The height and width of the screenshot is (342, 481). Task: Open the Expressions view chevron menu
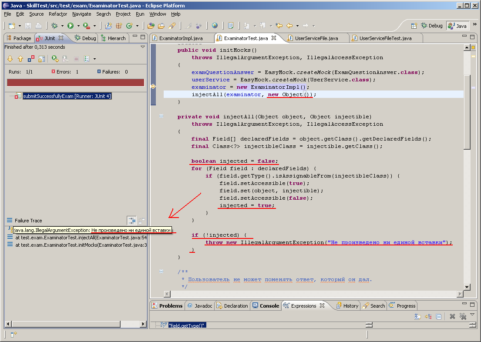point(472,315)
